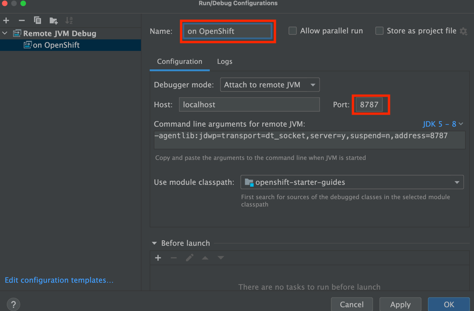Click the Sort Configurations alphabetically icon
The image size is (474, 311).
point(69,20)
